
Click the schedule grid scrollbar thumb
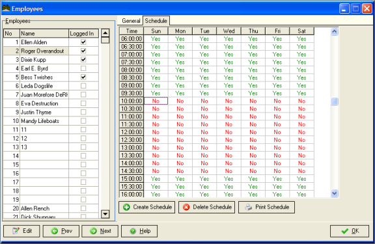point(335,102)
